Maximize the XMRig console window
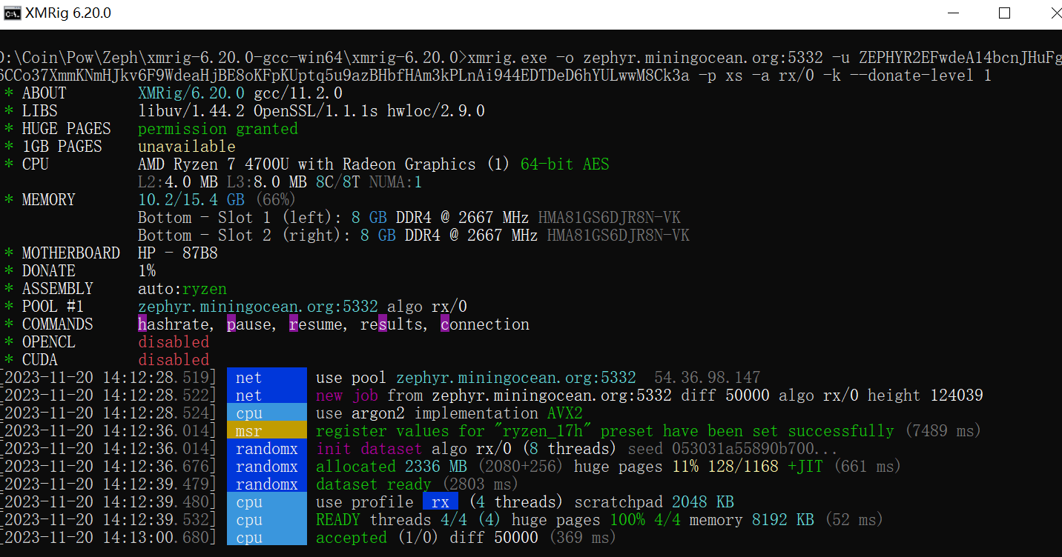Viewport: 1062px width, 557px height. tap(1004, 13)
